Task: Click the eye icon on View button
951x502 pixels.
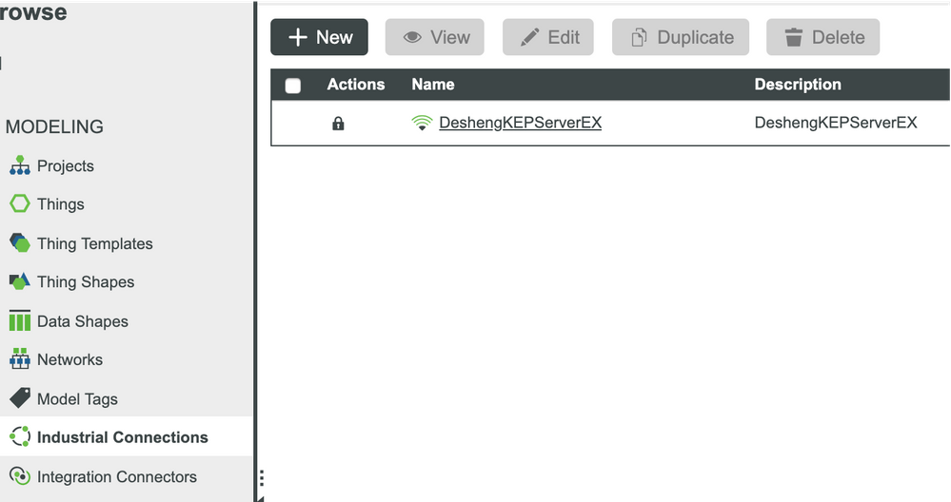Action: (412, 37)
